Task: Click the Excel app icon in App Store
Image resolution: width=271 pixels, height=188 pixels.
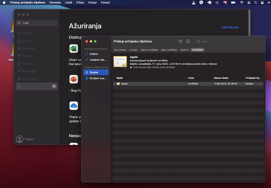Action: pyautogui.click(x=74, y=48)
